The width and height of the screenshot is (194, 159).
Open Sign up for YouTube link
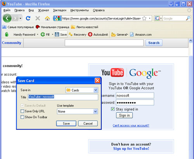(131, 149)
